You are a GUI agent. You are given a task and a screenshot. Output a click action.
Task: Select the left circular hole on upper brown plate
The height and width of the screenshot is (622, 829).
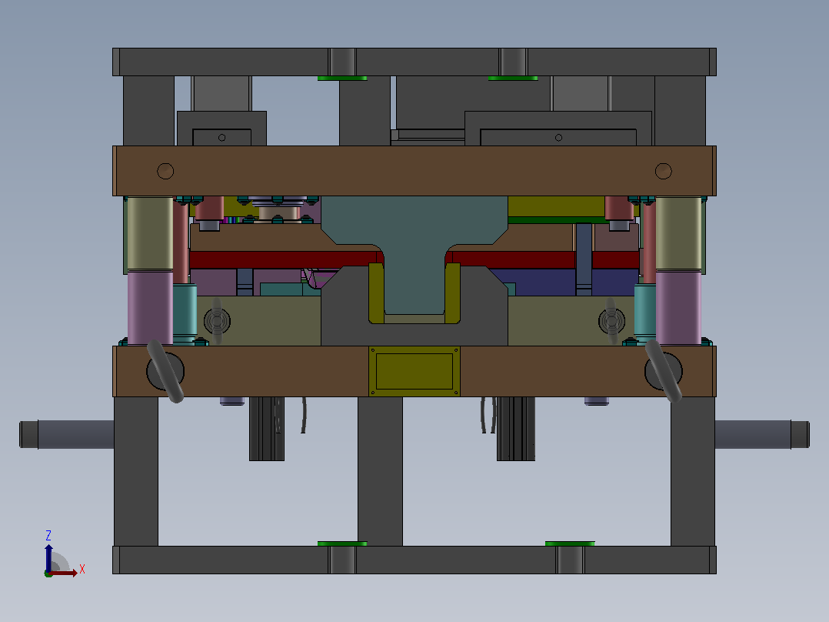(x=165, y=171)
